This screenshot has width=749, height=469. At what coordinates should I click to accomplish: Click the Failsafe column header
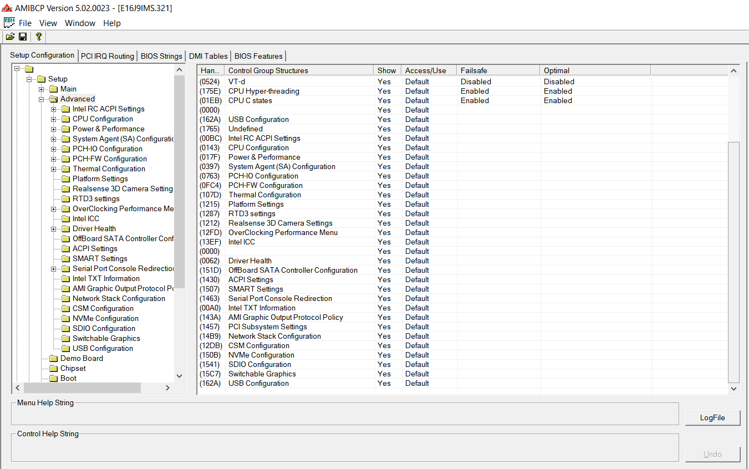[x=498, y=70]
